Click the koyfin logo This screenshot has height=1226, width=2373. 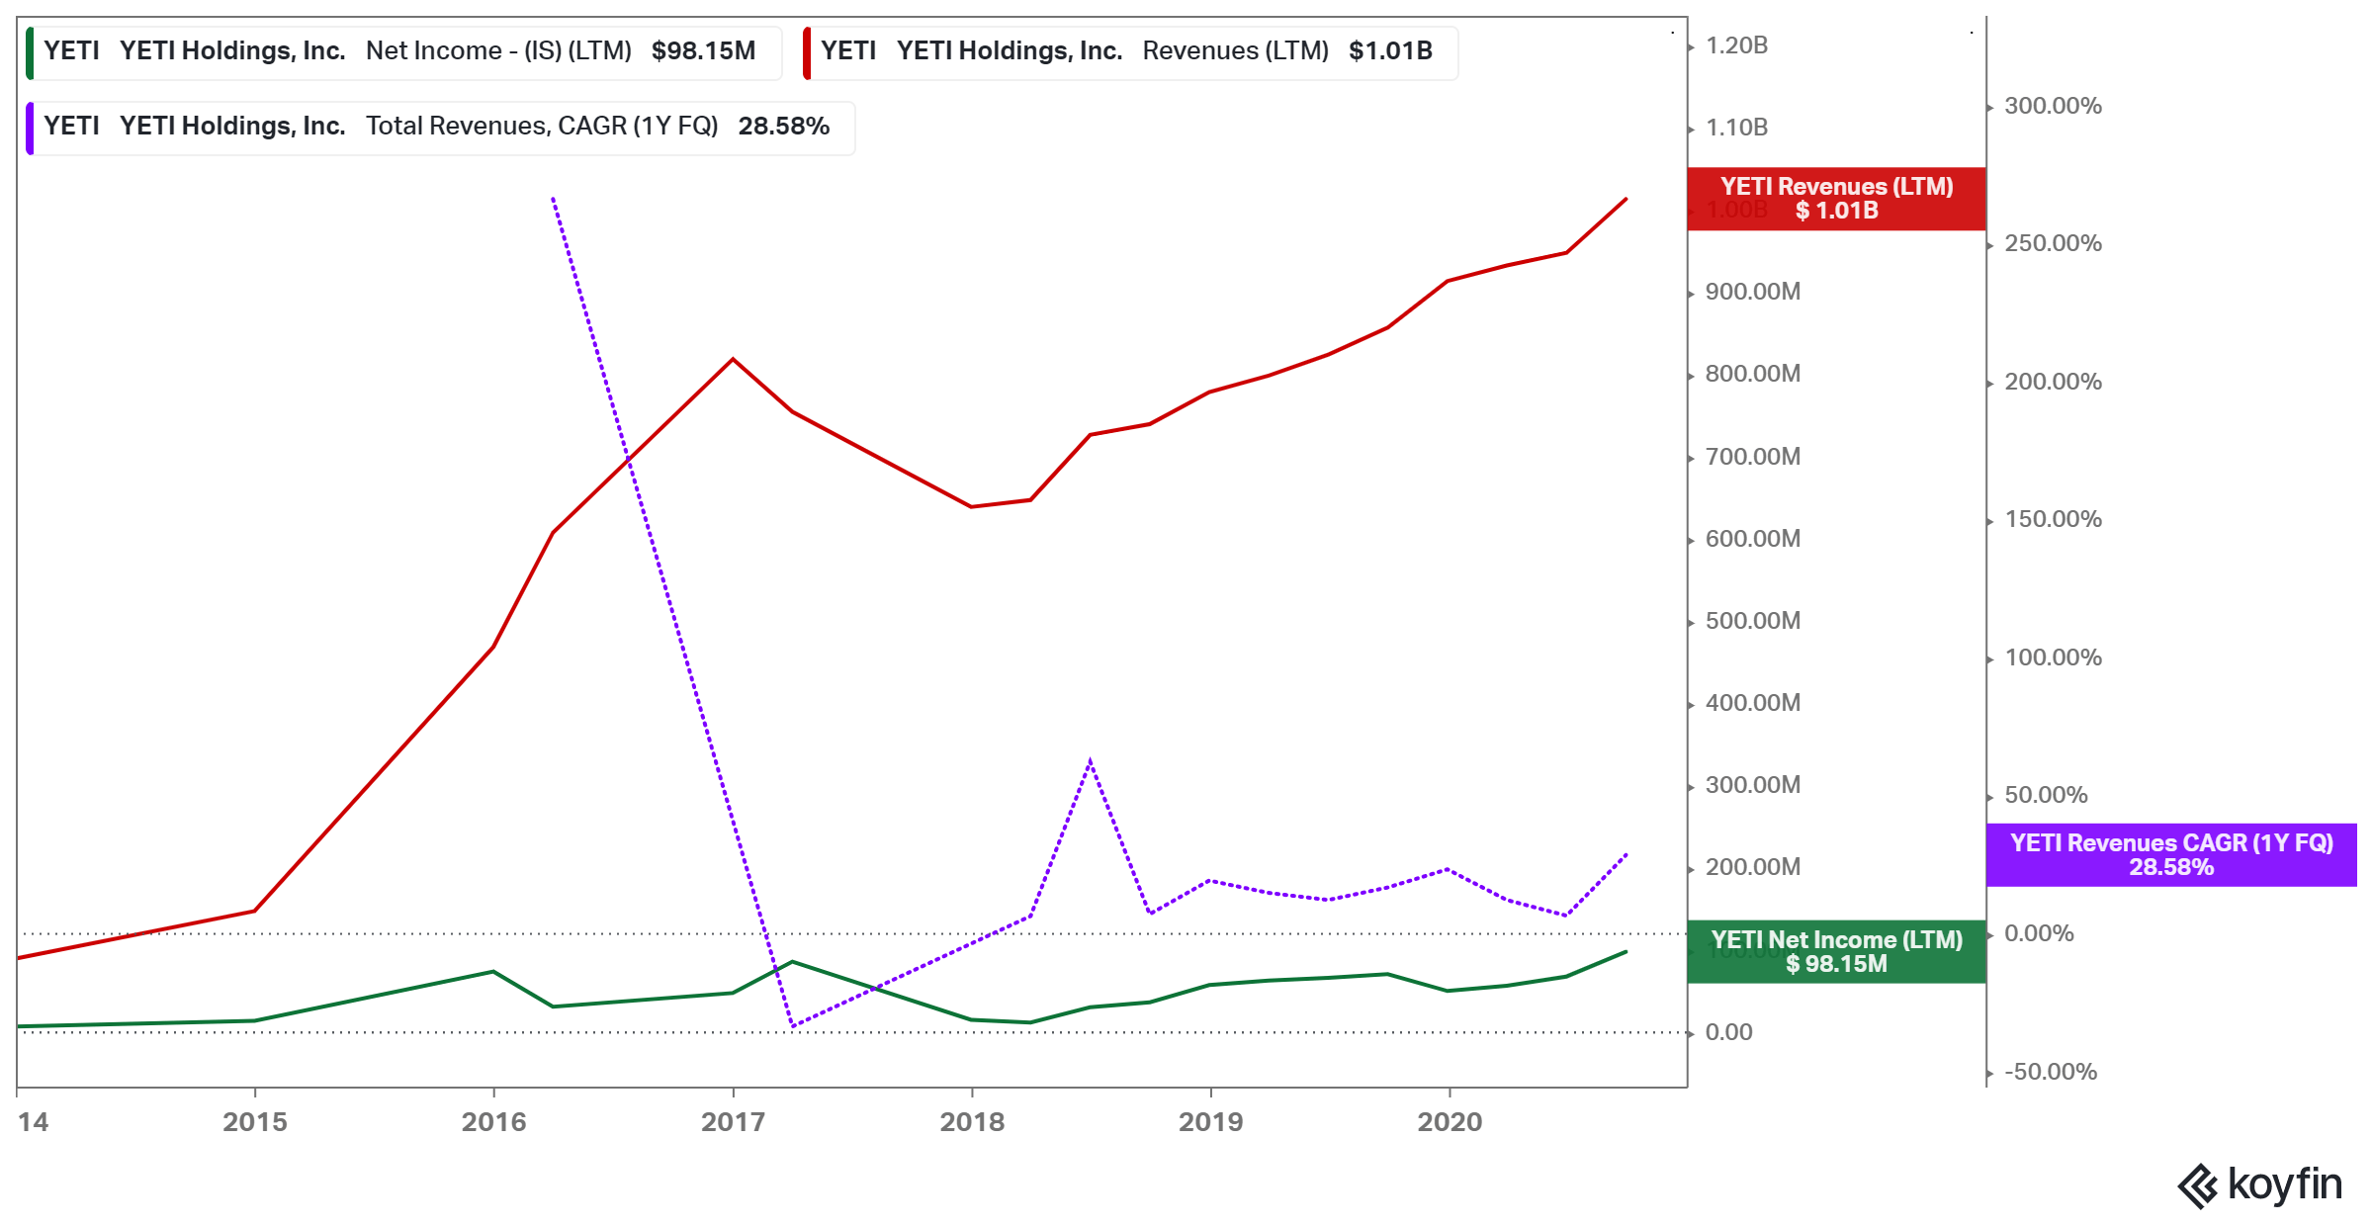point(2259,1185)
